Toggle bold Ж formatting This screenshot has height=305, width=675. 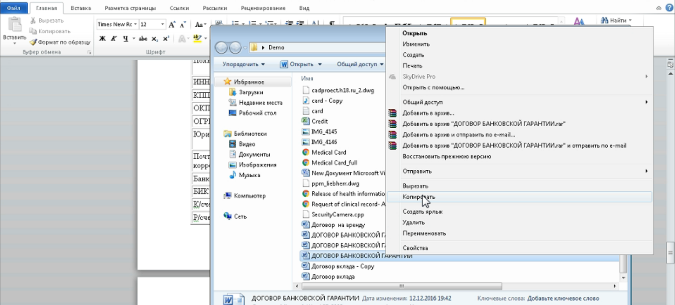(102, 39)
